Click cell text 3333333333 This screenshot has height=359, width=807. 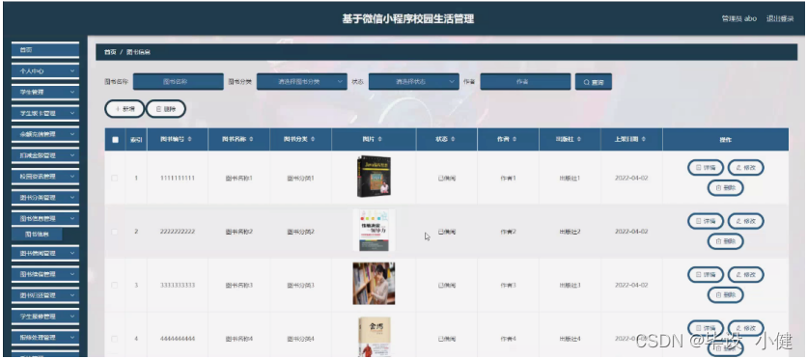(178, 285)
